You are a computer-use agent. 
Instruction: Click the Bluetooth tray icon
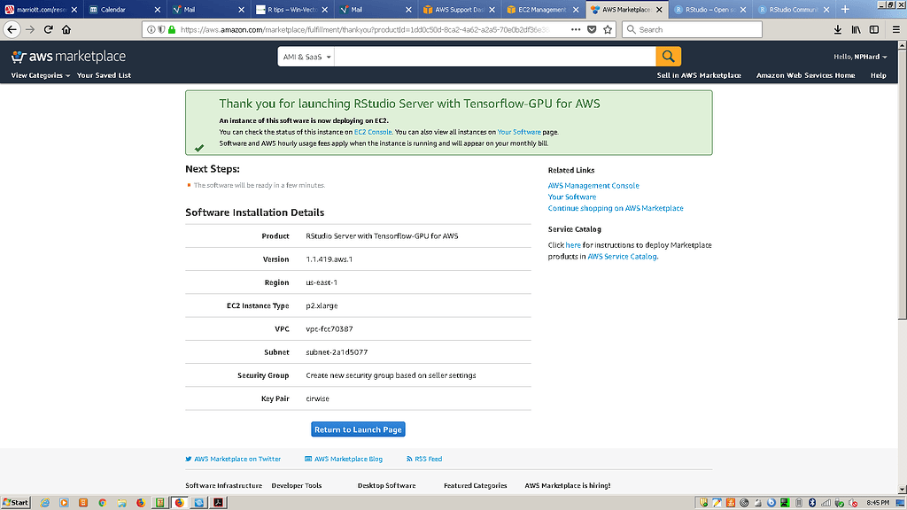[812, 503]
